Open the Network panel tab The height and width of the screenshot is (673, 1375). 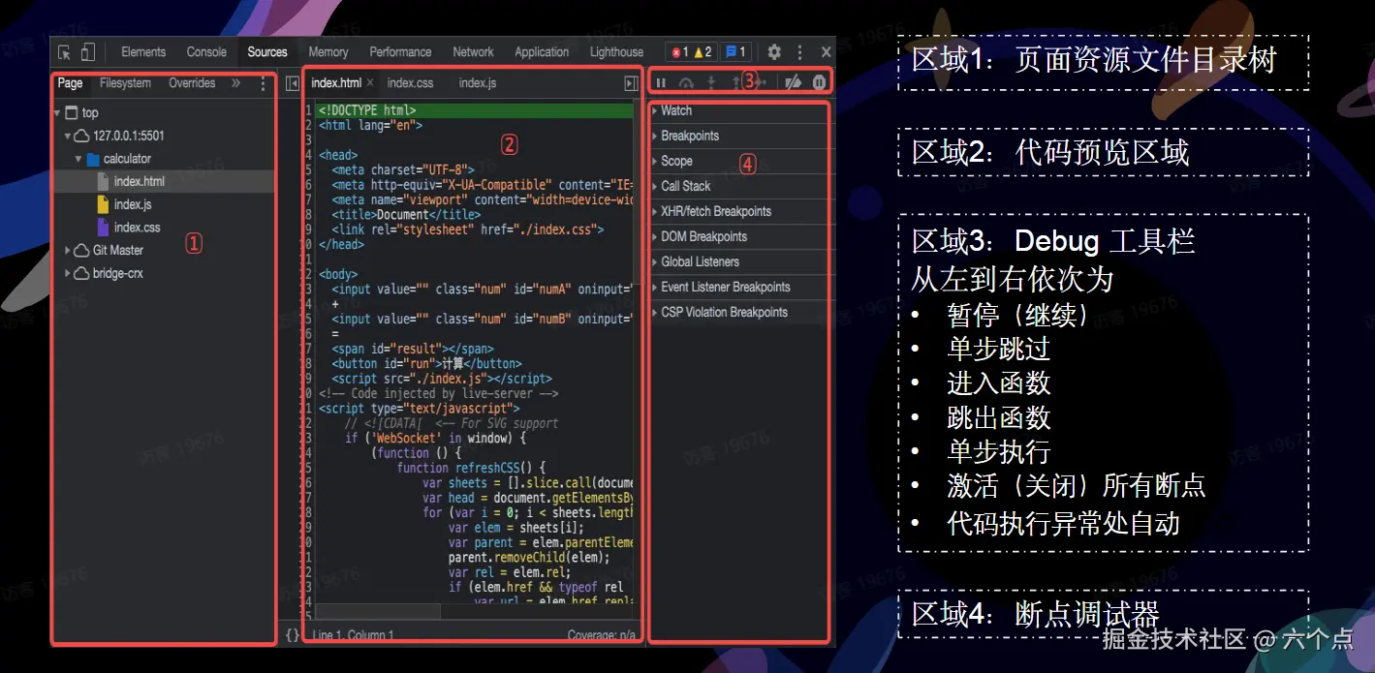click(x=473, y=52)
